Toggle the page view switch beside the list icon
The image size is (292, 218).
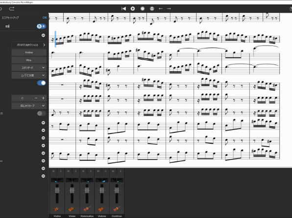tap(41, 26)
